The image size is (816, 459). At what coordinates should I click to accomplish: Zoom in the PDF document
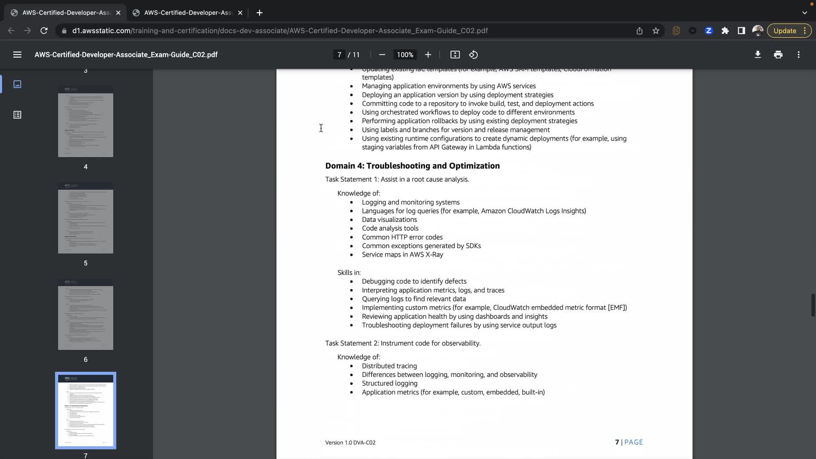[x=428, y=54]
